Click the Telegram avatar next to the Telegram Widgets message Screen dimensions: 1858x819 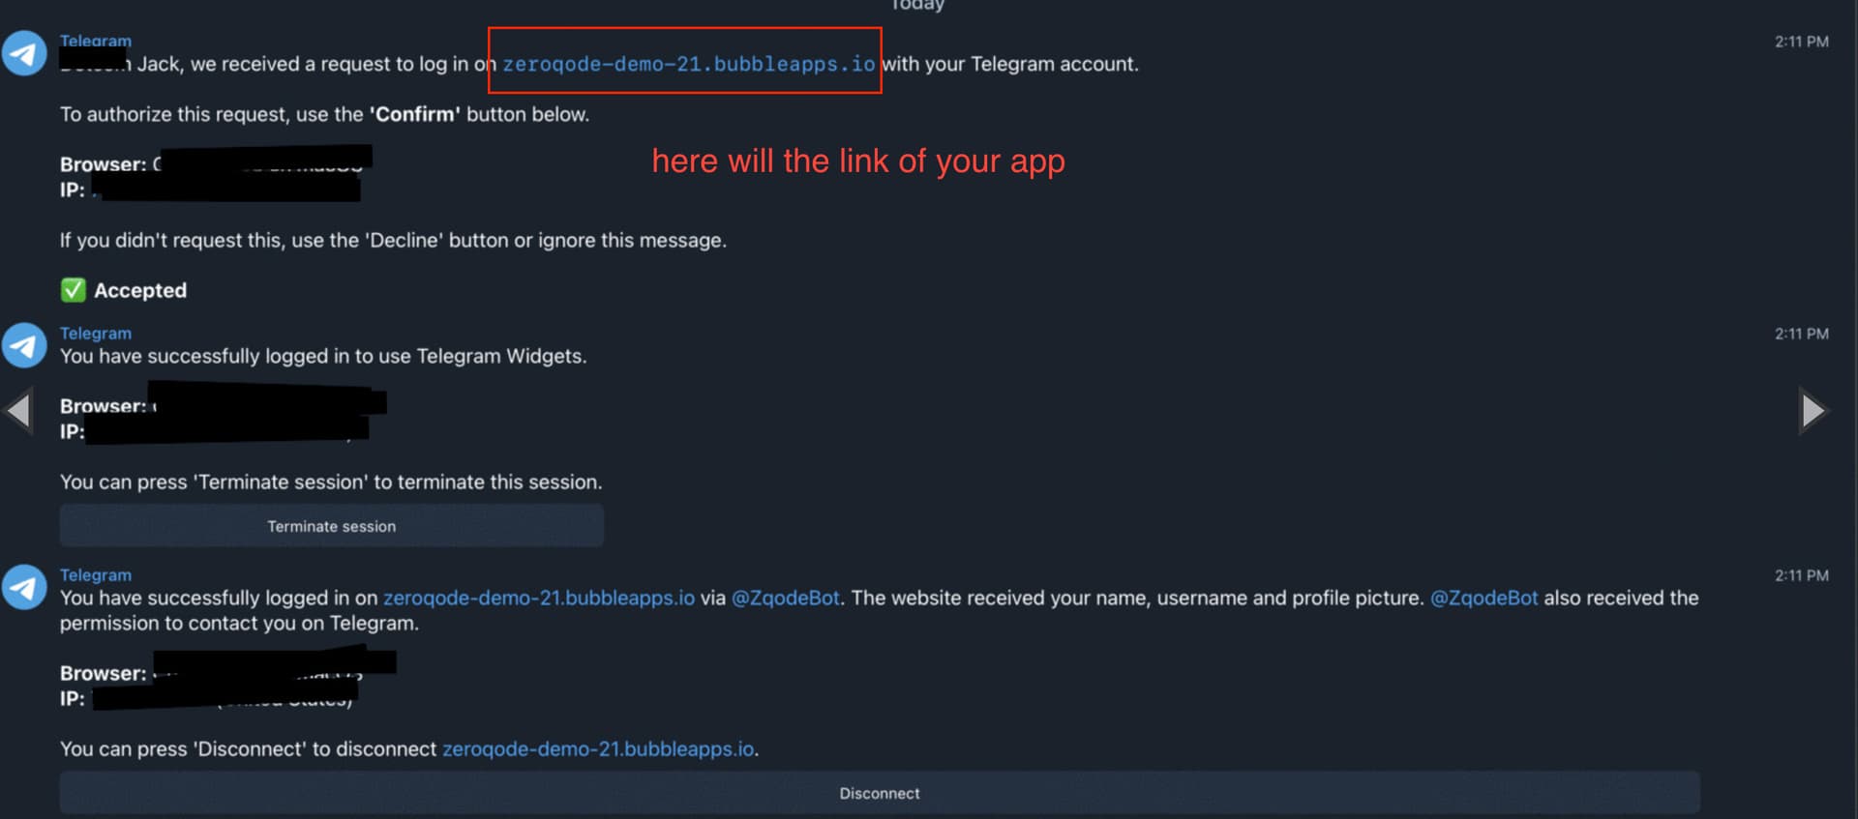pos(24,345)
